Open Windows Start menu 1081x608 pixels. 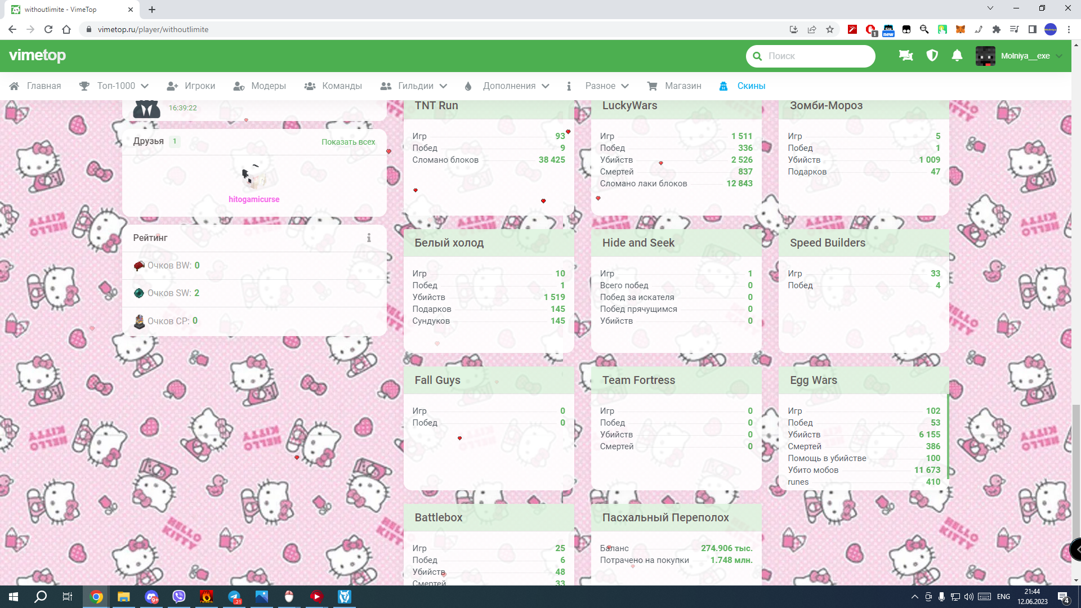14,597
